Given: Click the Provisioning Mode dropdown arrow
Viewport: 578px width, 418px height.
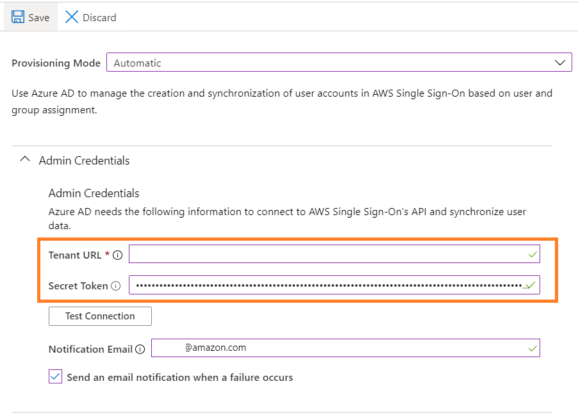Looking at the screenshot, I should point(560,63).
